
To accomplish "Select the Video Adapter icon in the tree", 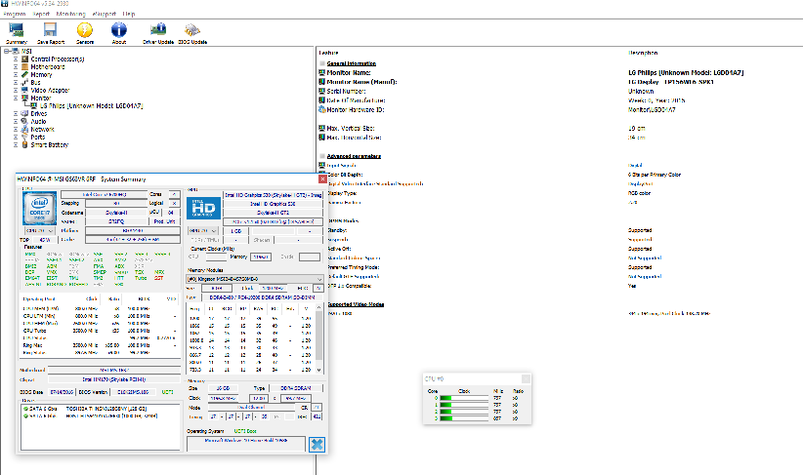I will coord(24,90).
